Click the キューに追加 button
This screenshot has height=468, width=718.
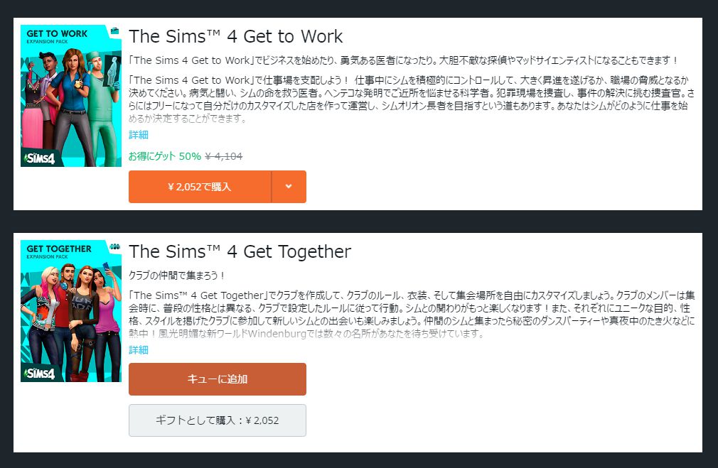217,379
